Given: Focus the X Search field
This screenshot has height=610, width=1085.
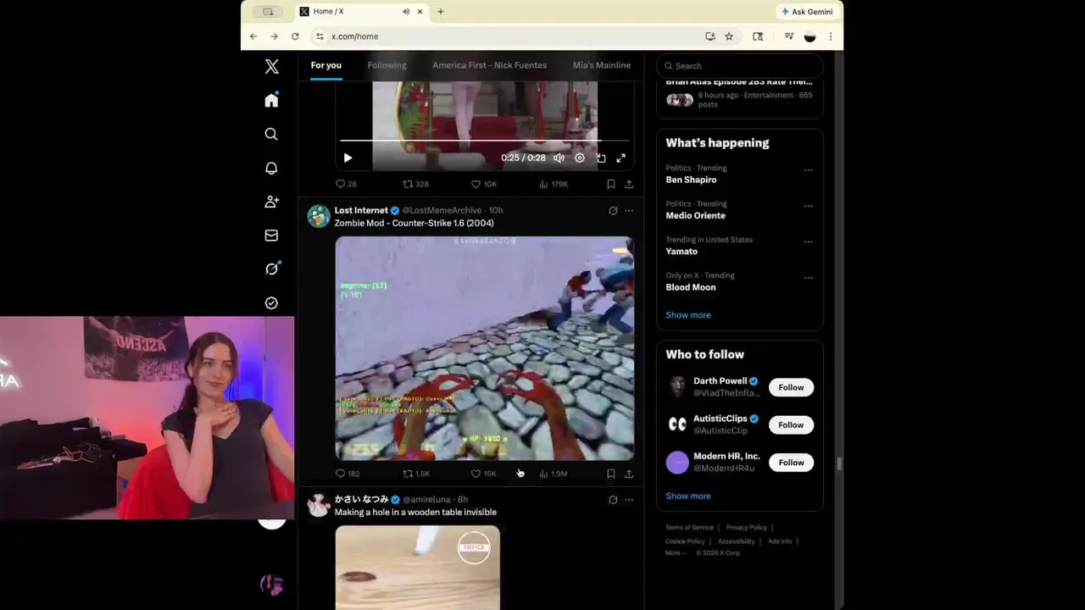Looking at the screenshot, I should pos(740,65).
